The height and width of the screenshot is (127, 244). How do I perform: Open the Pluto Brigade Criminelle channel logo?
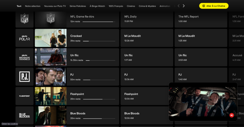[x=24, y=57]
